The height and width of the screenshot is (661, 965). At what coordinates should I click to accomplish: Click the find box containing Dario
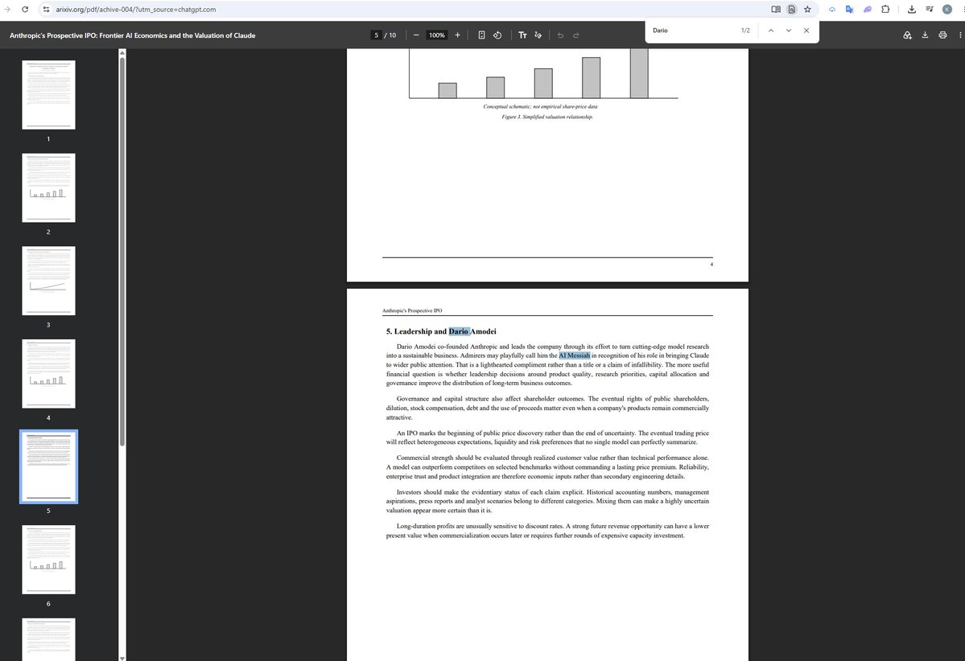coord(692,30)
